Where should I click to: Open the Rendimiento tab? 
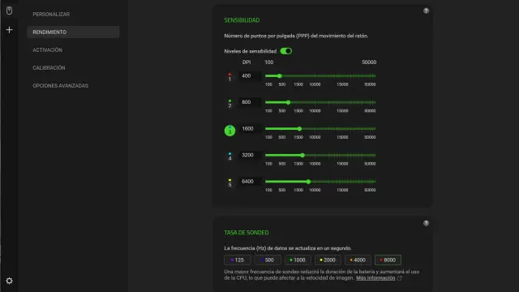coord(73,32)
